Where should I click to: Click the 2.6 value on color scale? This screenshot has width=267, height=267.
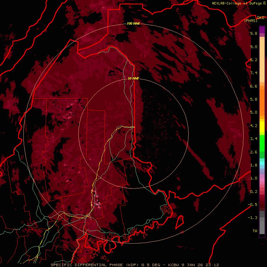click(254, 152)
